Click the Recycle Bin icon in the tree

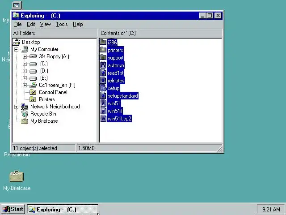[x=25, y=114]
